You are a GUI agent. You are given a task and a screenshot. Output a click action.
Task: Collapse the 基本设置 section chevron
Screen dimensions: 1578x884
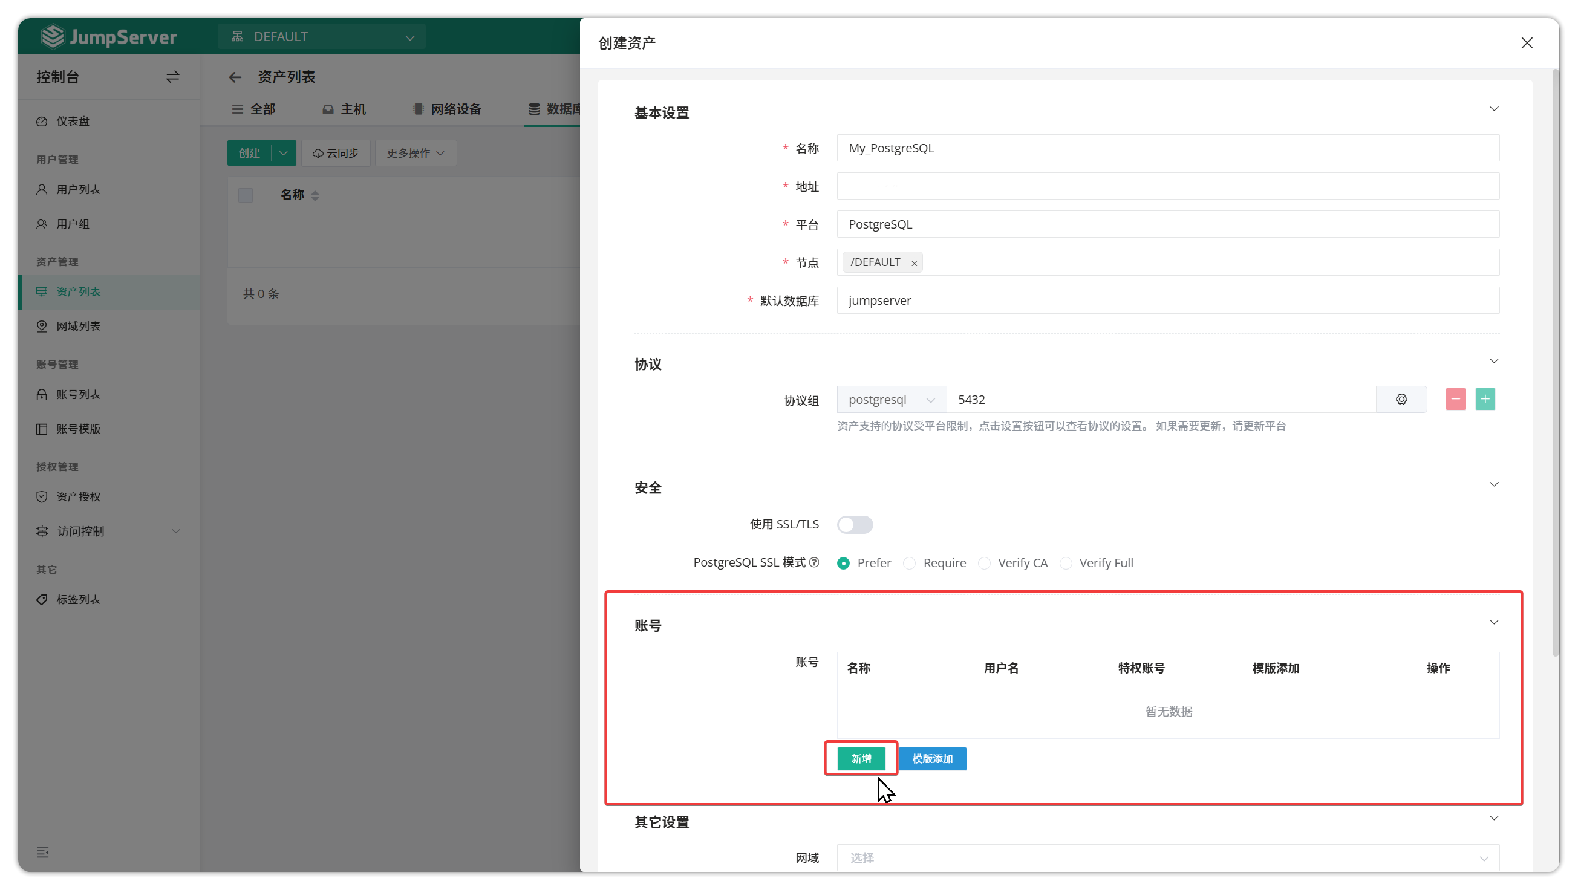1493,109
